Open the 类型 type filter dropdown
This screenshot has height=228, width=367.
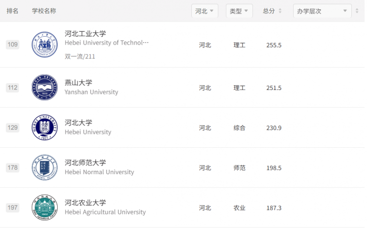point(239,11)
